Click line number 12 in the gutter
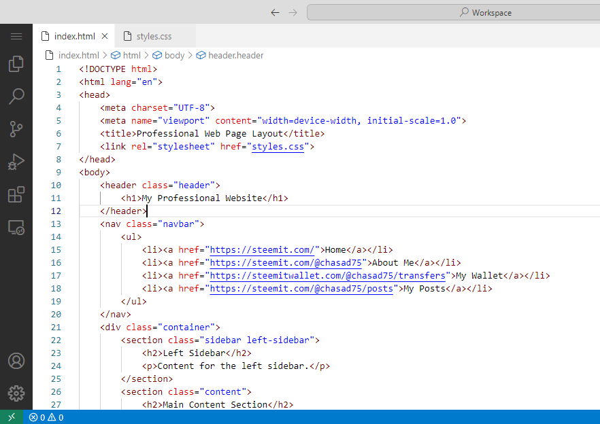This screenshot has width=600, height=424. (56, 211)
